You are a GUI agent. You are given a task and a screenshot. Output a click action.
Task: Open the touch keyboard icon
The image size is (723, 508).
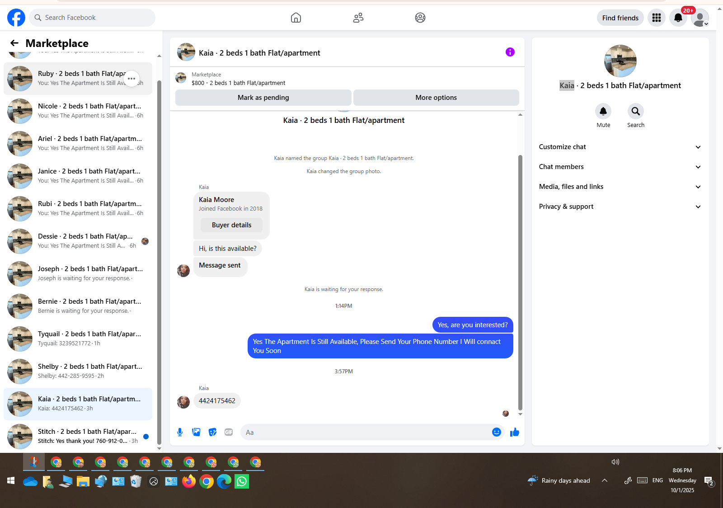(x=642, y=480)
